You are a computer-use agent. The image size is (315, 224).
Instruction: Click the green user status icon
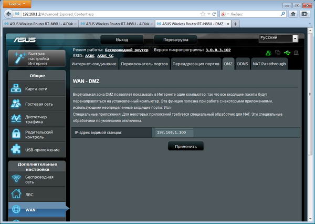(x=268, y=53)
